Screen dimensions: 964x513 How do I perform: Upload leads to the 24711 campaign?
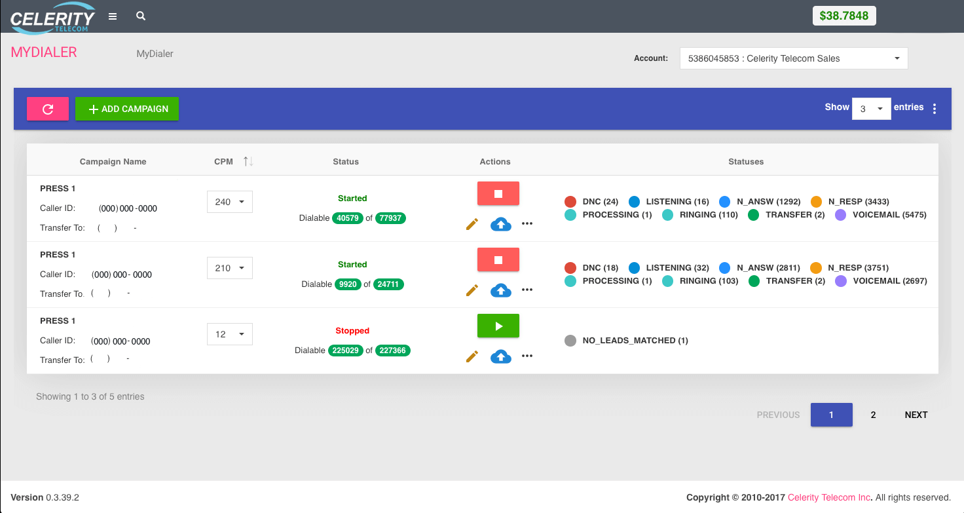[501, 290]
